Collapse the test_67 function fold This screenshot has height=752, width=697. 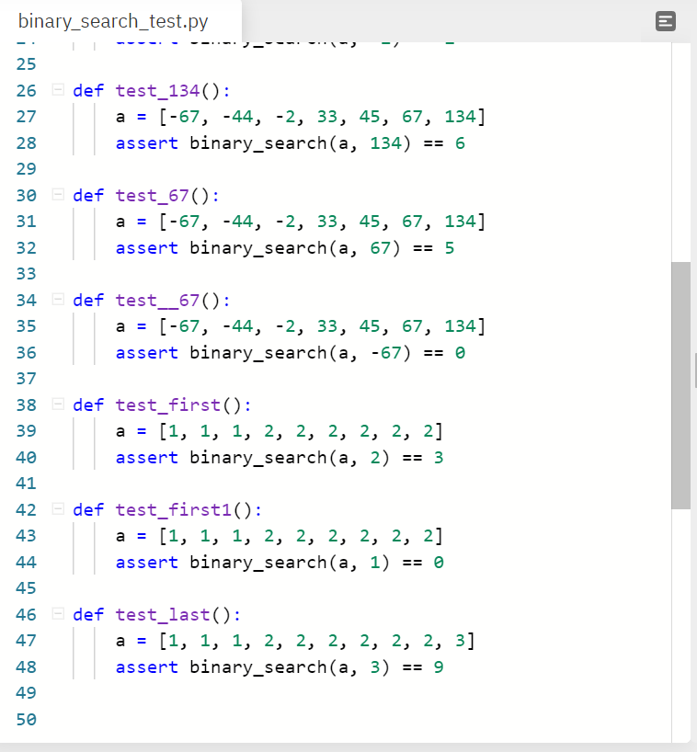tap(58, 195)
